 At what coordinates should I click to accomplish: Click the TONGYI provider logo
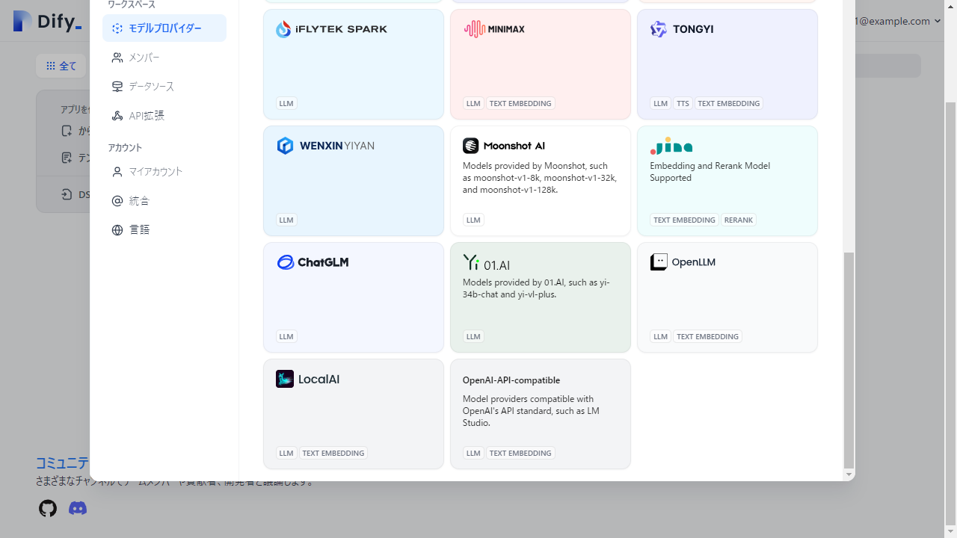pyautogui.click(x=658, y=29)
